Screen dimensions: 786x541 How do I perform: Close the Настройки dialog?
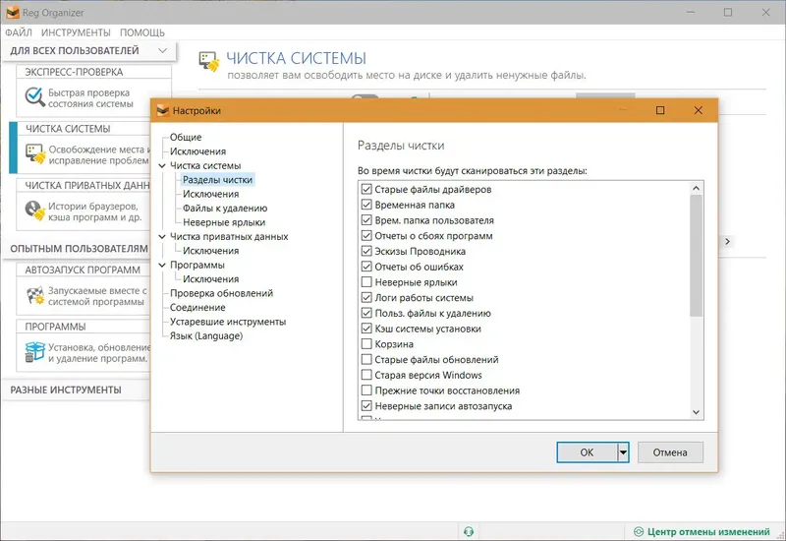698,110
